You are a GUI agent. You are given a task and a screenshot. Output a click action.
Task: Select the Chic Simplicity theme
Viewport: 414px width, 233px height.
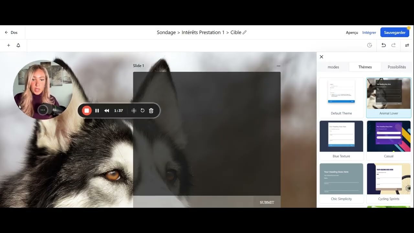tap(342, 183)
